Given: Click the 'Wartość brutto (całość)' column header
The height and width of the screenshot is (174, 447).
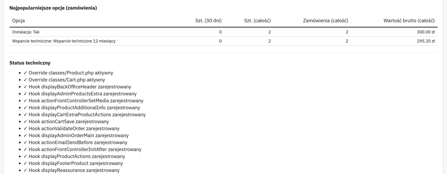Looking at the screenshot, I should [x=409, y=21].
